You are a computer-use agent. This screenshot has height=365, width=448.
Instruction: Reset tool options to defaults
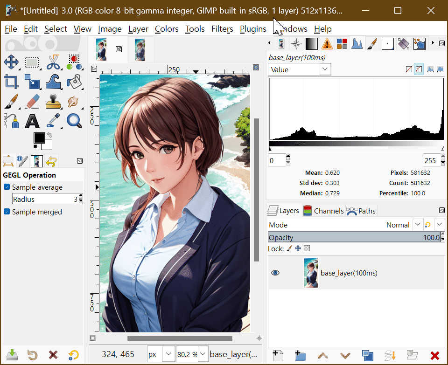(74, 355)
